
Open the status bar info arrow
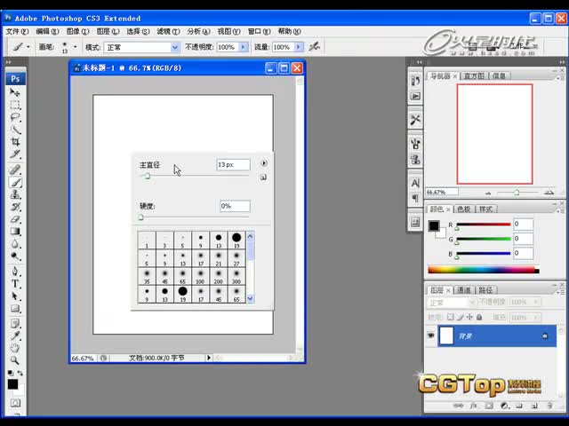pyautogui.click(x=209, y=358)
